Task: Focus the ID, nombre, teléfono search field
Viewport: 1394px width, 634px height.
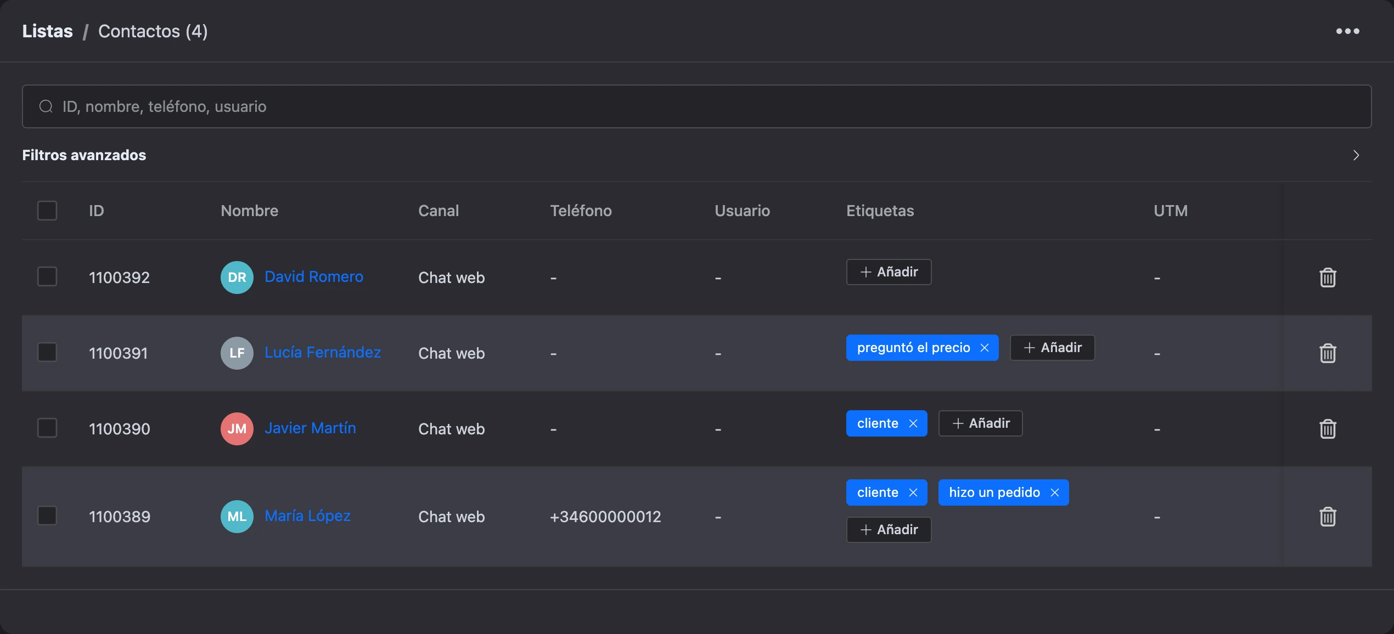Action: pyautogui.click(x=696, y=106)
